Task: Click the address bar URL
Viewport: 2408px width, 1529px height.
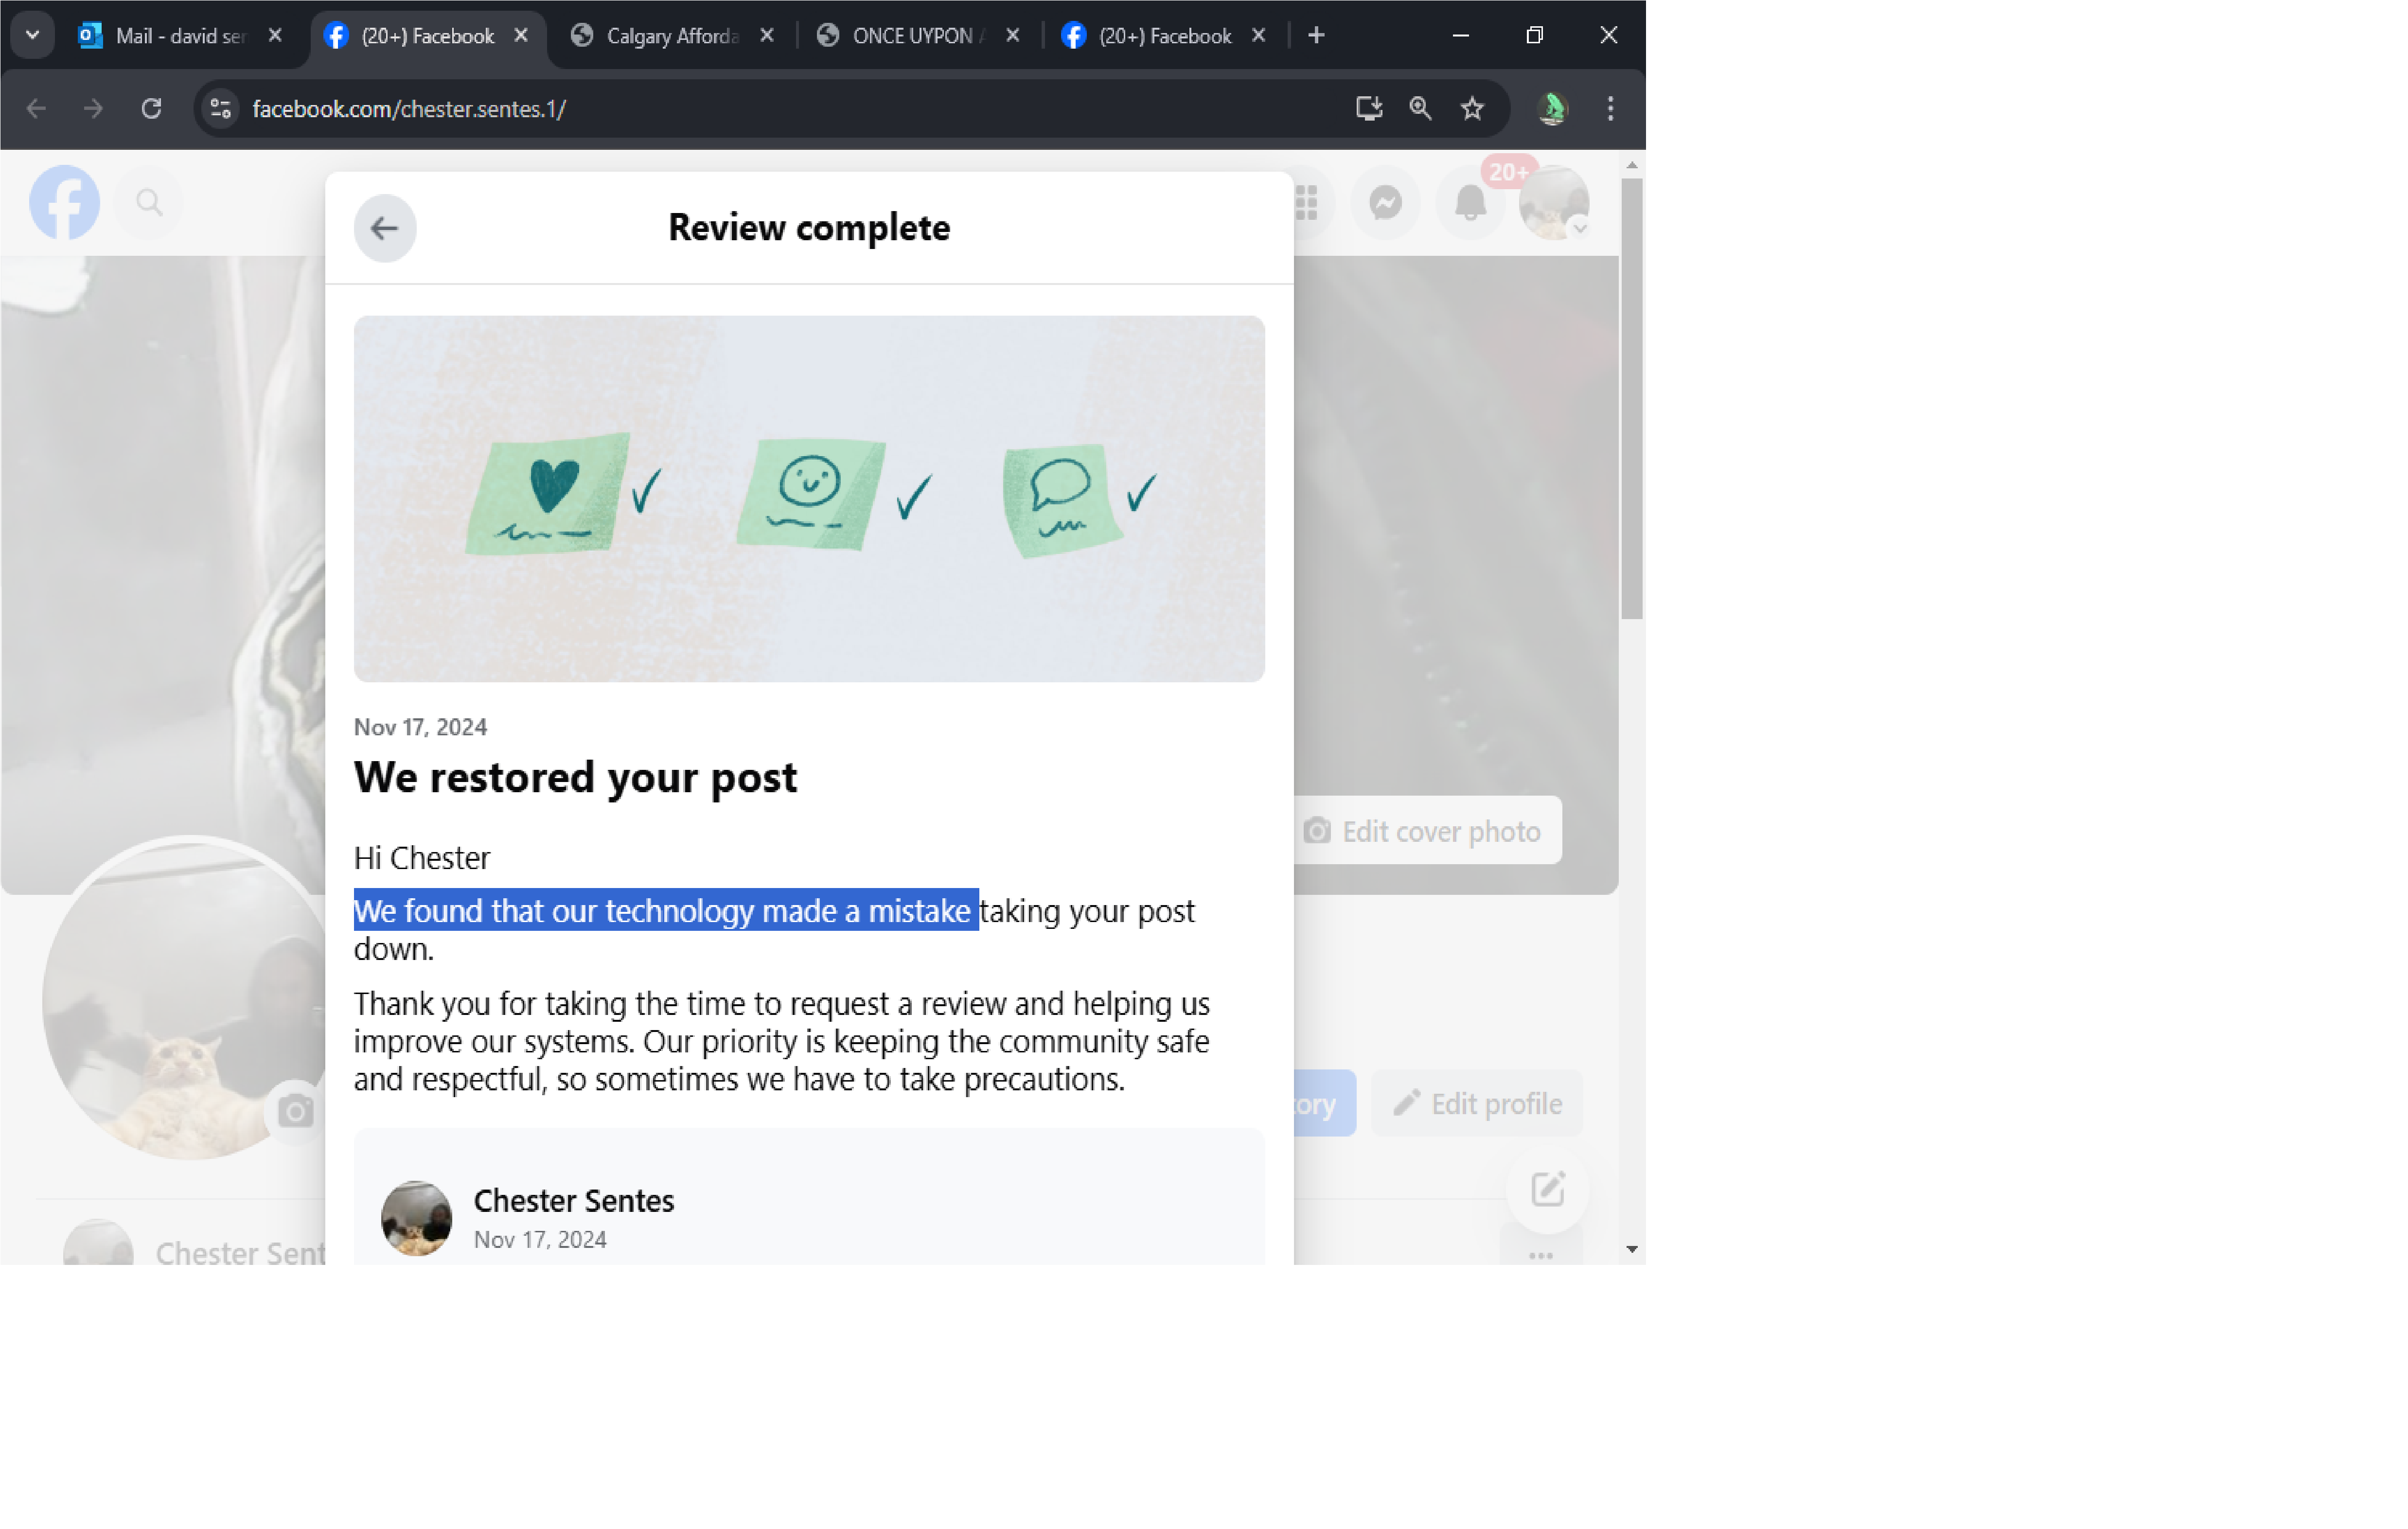Action: coord(409,109)
